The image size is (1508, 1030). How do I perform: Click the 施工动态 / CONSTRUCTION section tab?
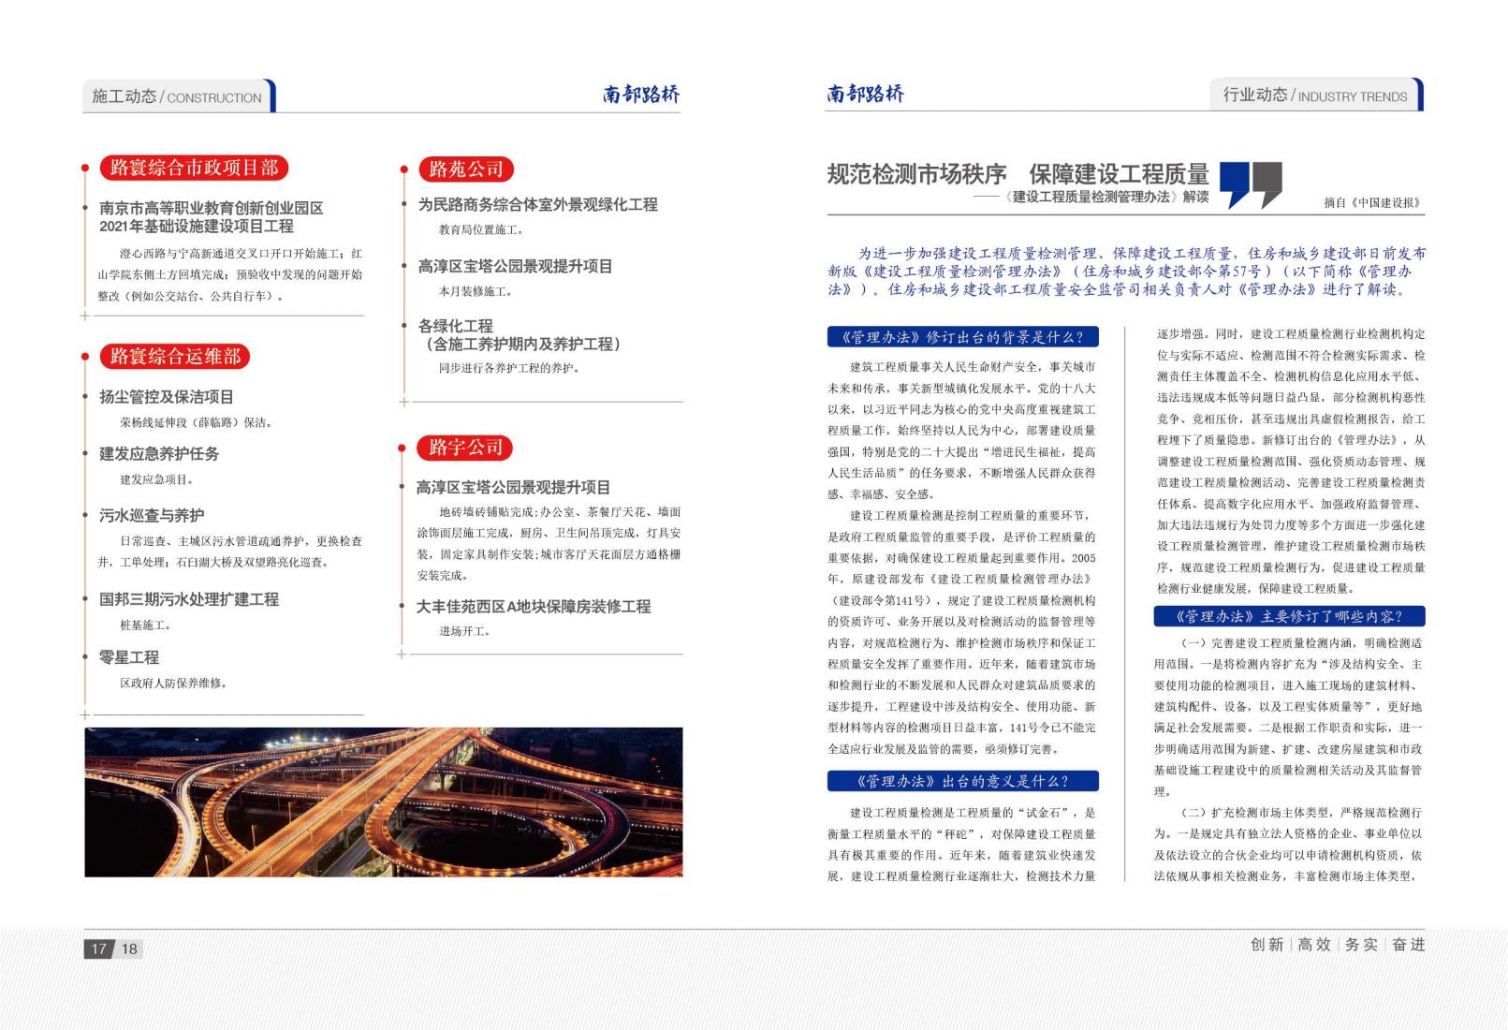click(x=178, y=96)
